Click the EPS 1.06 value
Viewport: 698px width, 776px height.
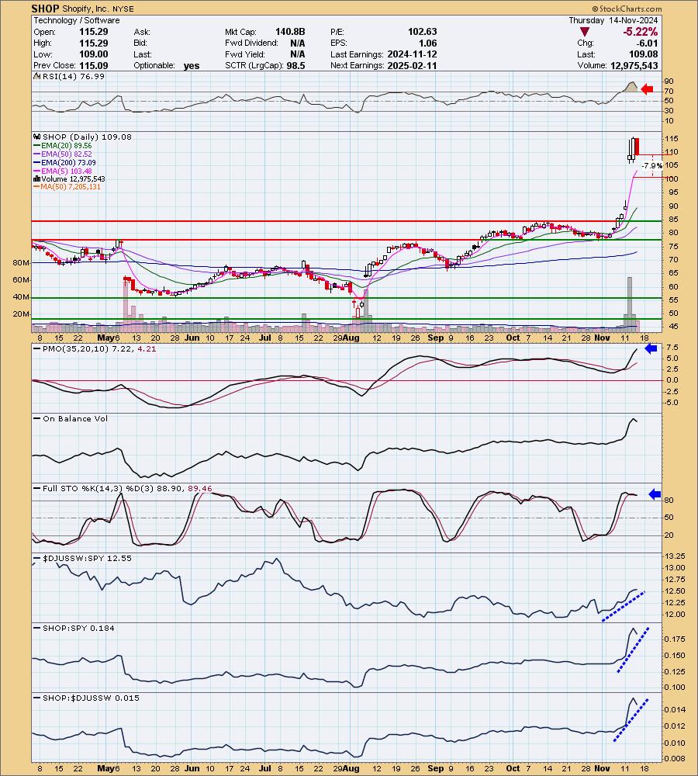(x=428, y=43)
